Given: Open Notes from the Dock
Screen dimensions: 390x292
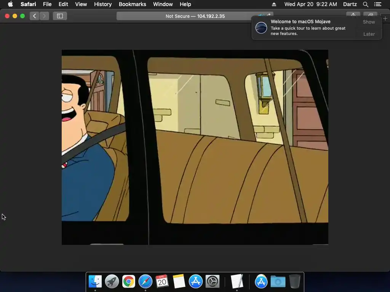Looking at the screenshot, I should 179,282.
